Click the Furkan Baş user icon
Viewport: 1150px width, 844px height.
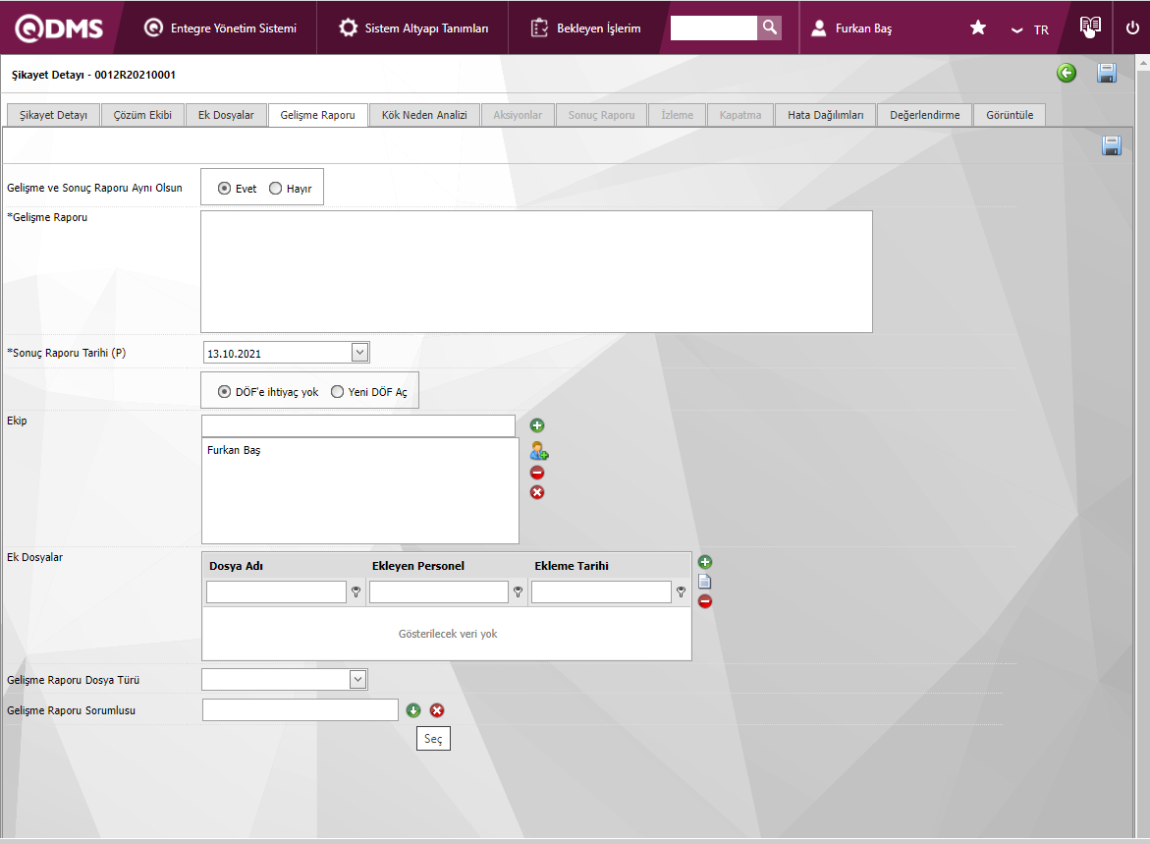coord(818,28)
